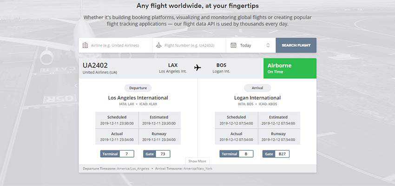Click the arrival Terminal B badge
This screenshot has height=186, width=395.
pyautogui.click(x=237, y=154)
